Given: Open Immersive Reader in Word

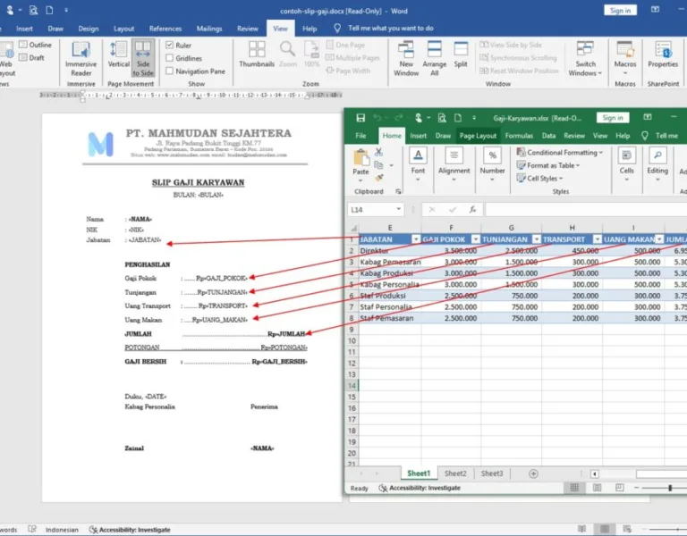Looking at the screenshot, I should 81,59.
